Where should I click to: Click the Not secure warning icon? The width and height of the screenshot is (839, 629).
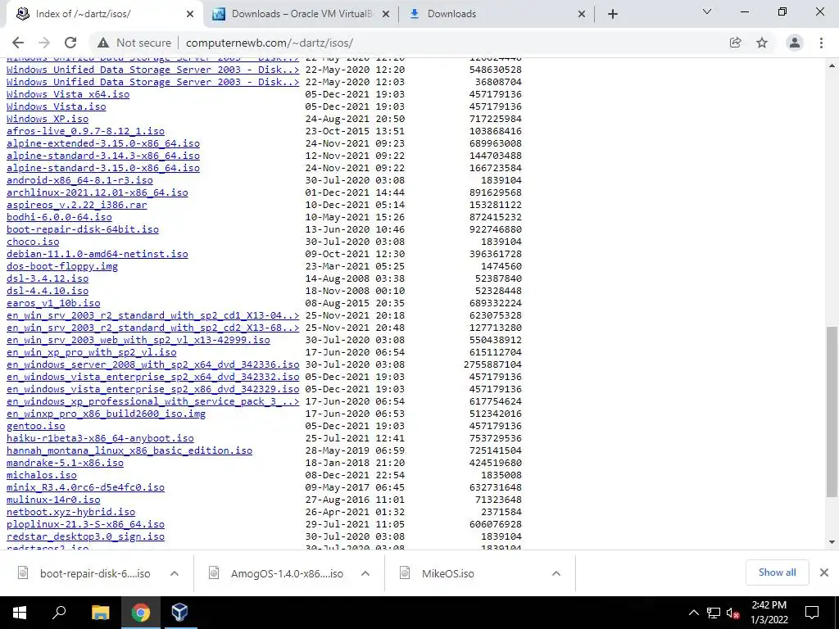pyautogui.click(x=103, y=43)
